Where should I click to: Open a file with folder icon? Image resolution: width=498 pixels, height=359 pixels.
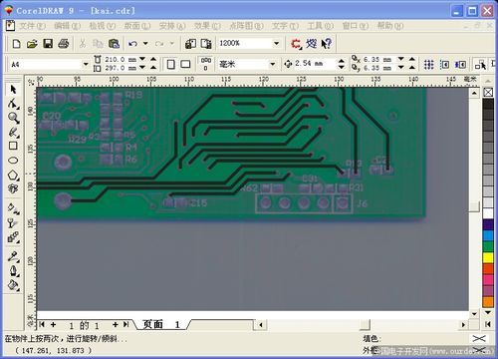point(32,44)
